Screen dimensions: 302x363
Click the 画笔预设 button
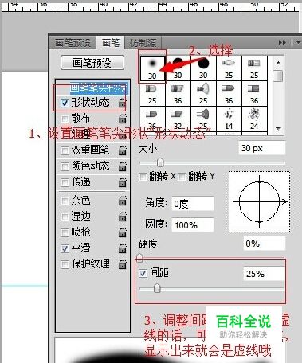(92, 63)
